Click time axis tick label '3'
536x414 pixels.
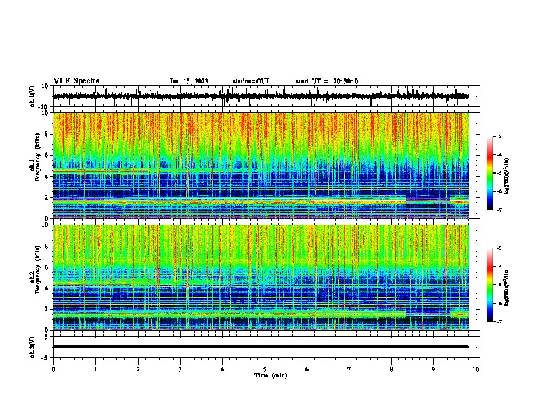180,369
